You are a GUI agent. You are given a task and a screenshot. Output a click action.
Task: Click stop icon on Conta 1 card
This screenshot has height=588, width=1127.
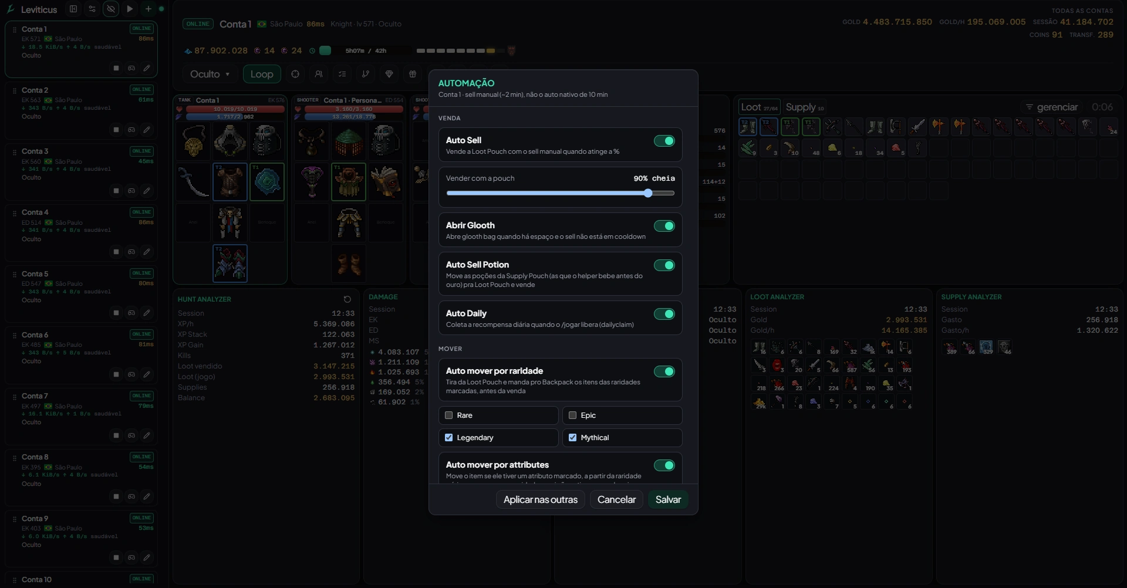(x=116, y=68)
